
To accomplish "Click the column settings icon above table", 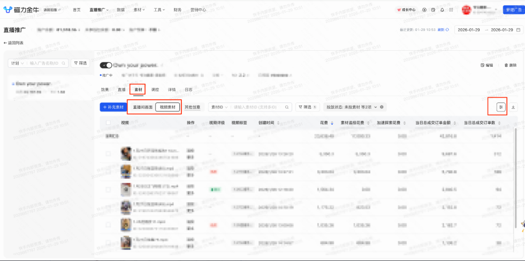I will (x=501, y=107).
